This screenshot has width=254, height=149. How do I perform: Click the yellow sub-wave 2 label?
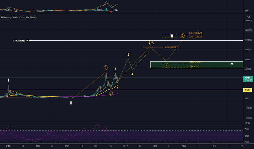pyautogui.click(x=118, y=87)
